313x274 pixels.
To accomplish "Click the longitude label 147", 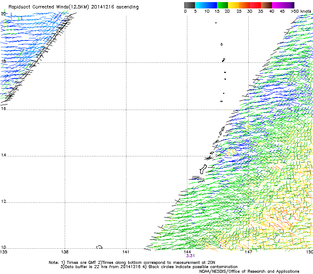I will pyautogui.click(x=248, y=252).
